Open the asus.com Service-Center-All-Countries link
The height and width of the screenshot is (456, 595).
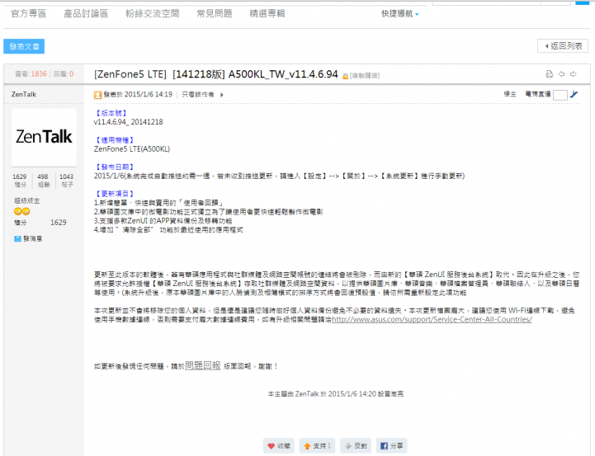(x=432, y=319)
